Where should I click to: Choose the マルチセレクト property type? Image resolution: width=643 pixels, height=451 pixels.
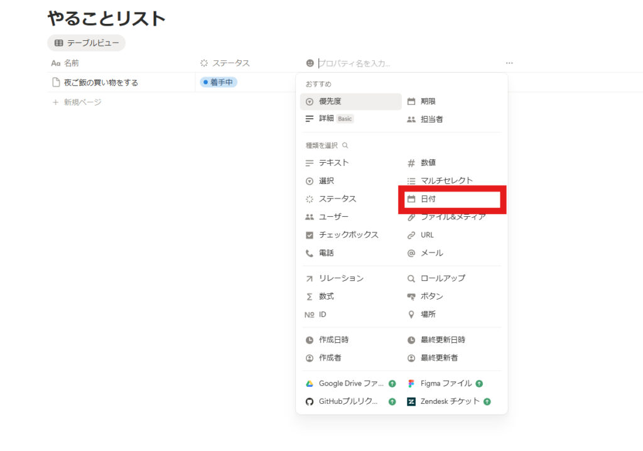(x=446, y=181)
